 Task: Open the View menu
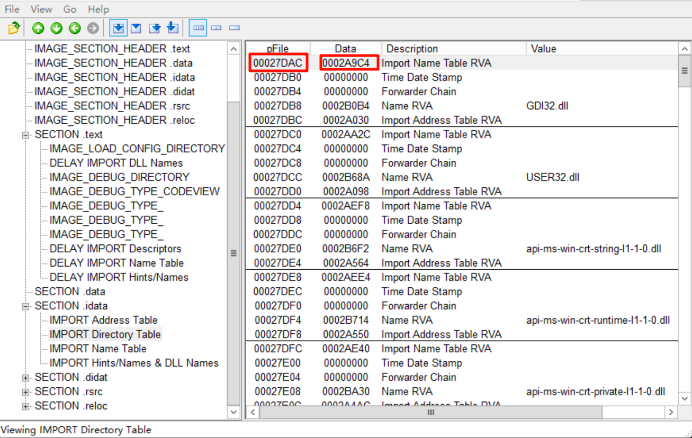pyautogui.click(x=41, y=10)
